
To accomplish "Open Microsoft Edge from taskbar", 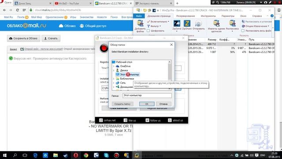I will coord(35,155).
